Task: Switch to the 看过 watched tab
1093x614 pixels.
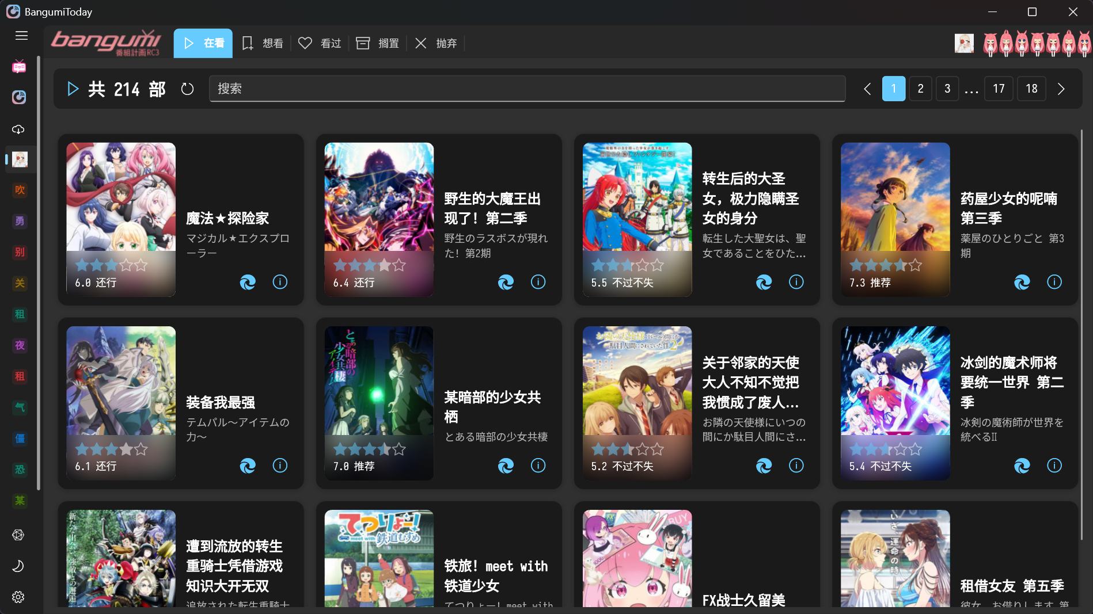Action: click(x=320, y=43)
